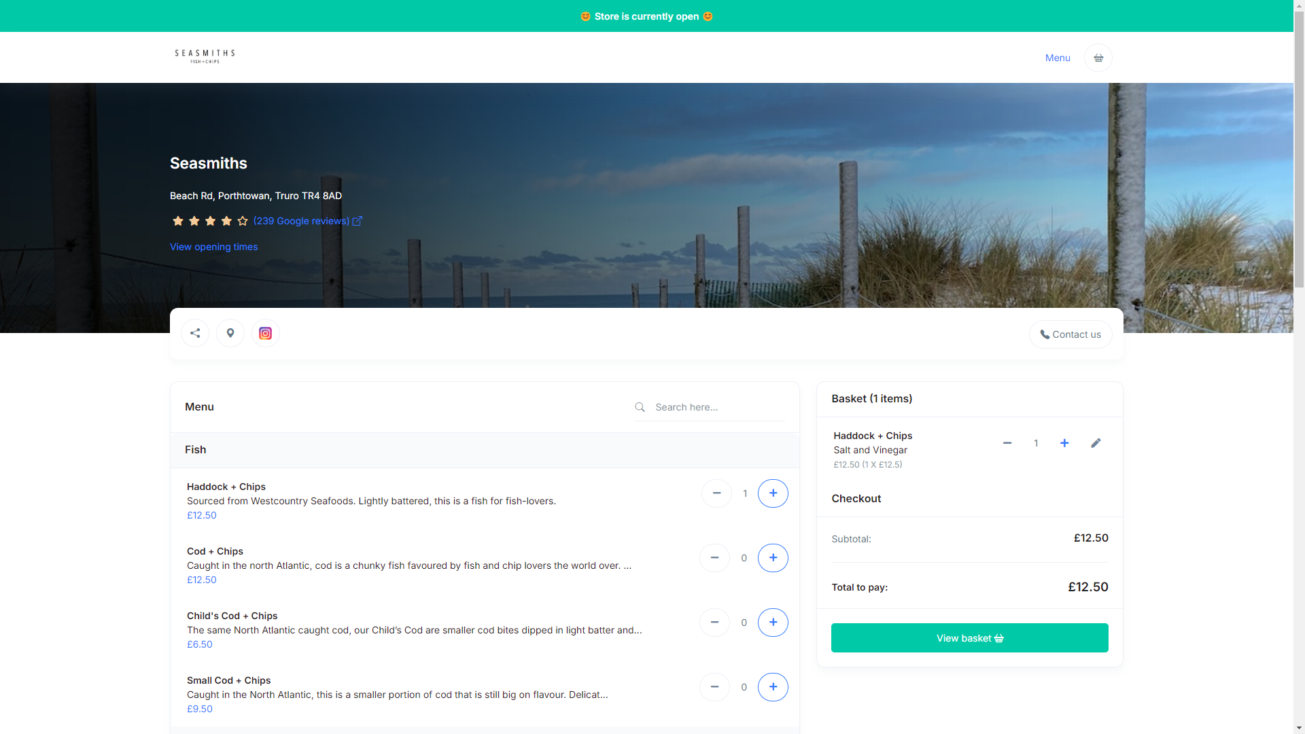Click the Salt and Vinegar option text

(x=870, y=450)
